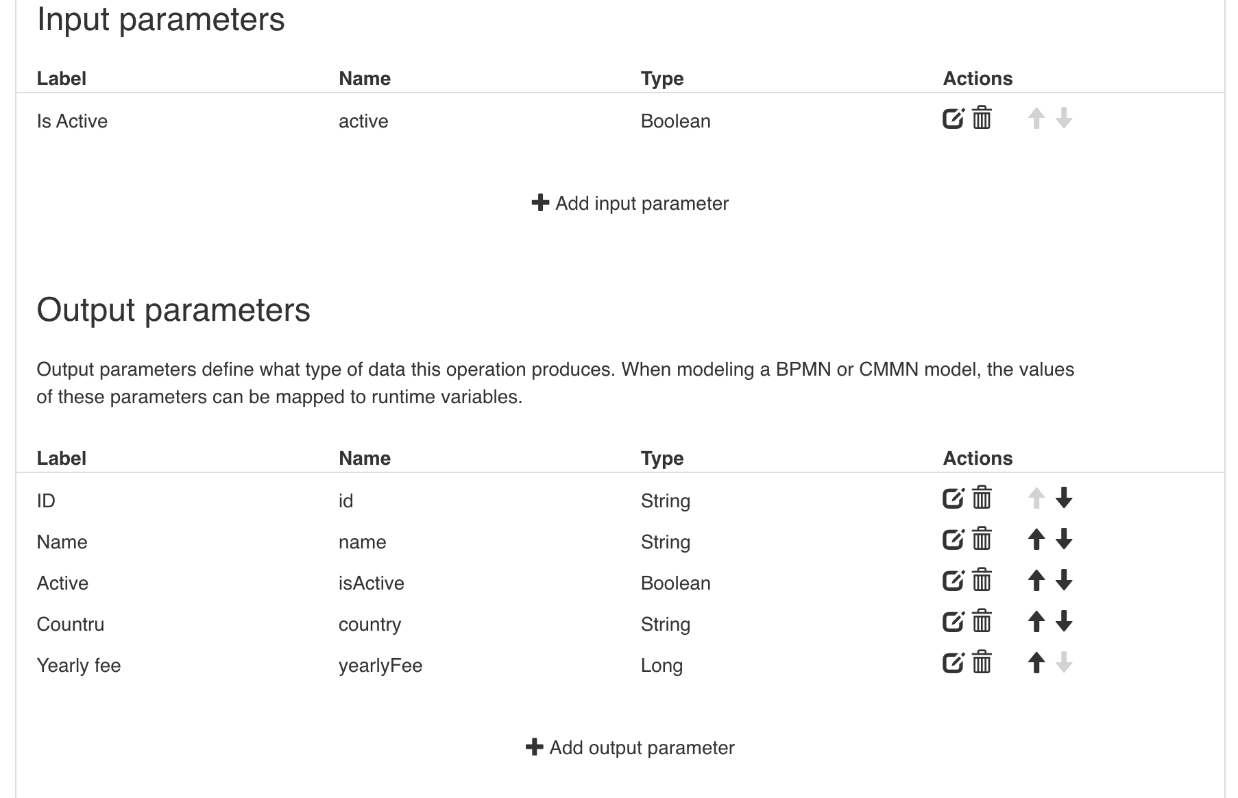Select the Label column header
The image size is (1238, 798).
click(x=62, y=78)
